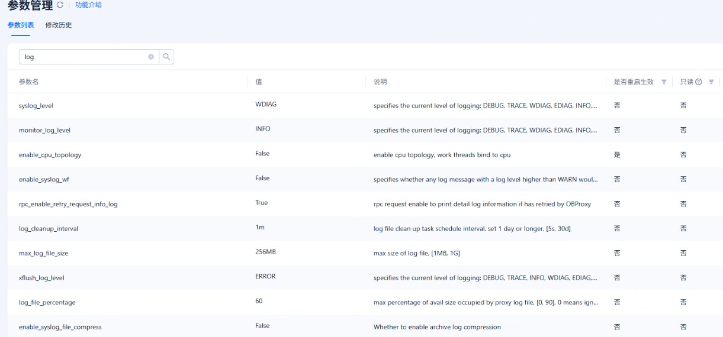Clear the search box using the X icon
Screen dimensions: 723x337
point(151,57)
